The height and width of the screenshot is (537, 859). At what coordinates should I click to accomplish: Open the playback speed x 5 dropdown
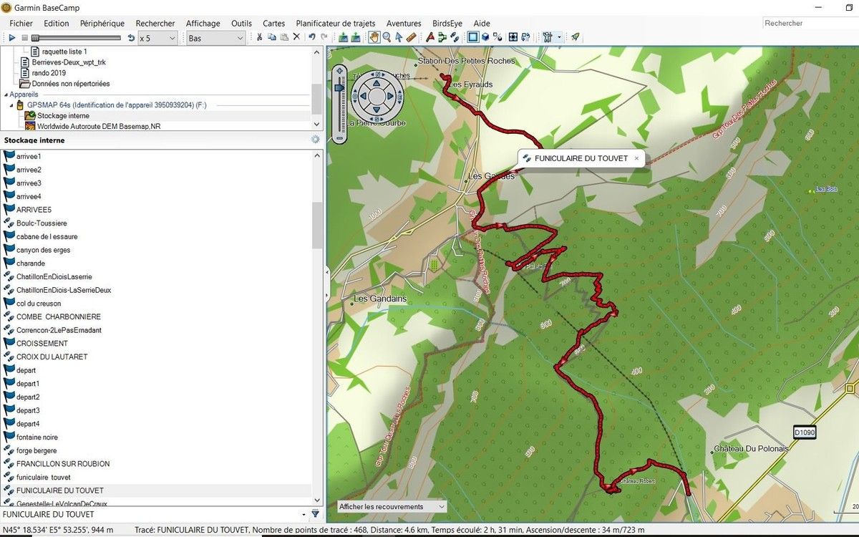(x=157, y=38)
